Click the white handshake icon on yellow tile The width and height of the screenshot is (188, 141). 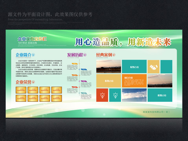click(153, 67)
